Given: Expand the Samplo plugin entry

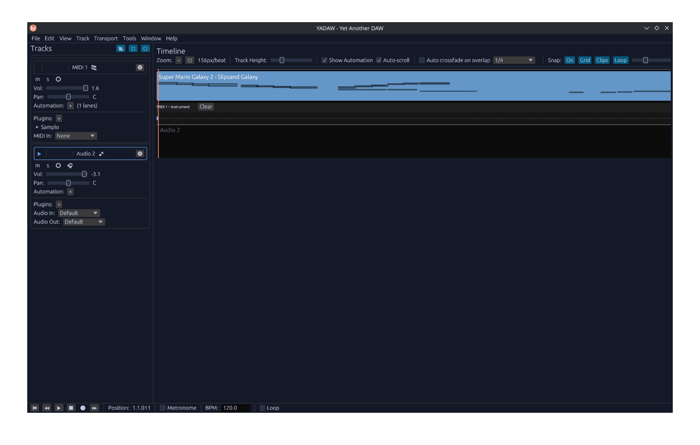Looking at the screenshot, I should [x=37, y=127].
